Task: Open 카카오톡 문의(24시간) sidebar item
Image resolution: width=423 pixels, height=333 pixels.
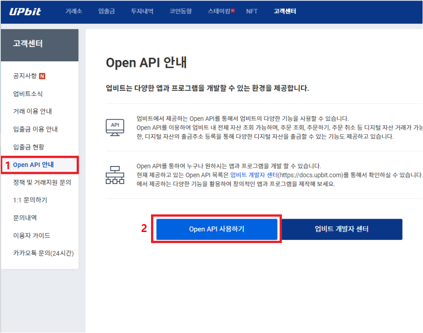Action: click(x=43, y=253)
